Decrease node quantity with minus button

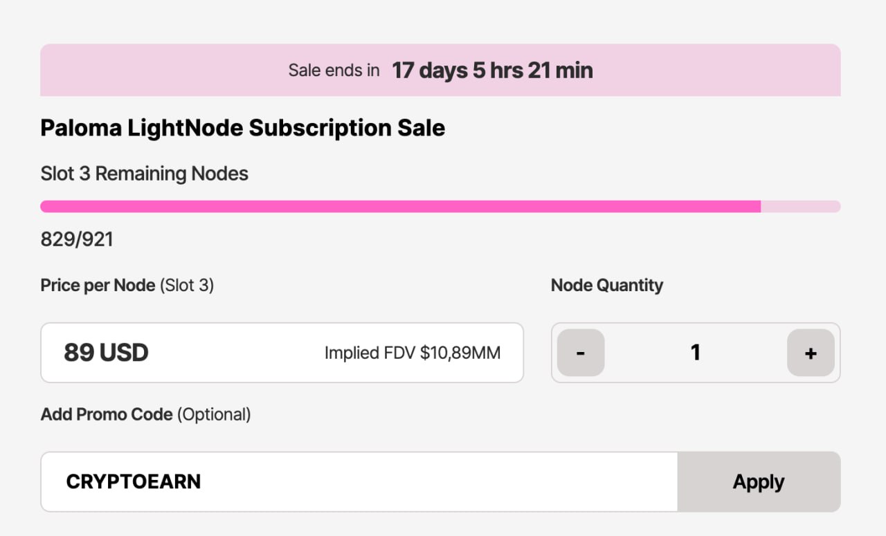(581, 353)
